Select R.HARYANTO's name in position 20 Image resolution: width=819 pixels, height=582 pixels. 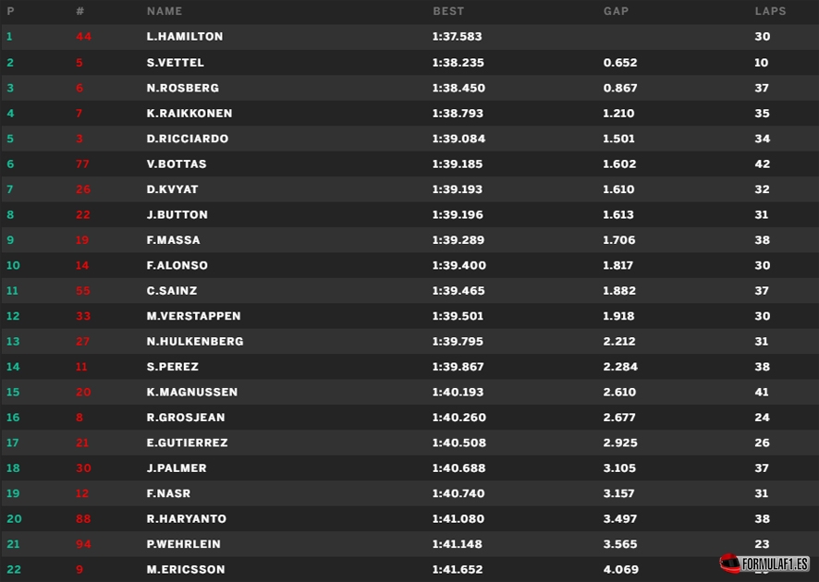187,519
